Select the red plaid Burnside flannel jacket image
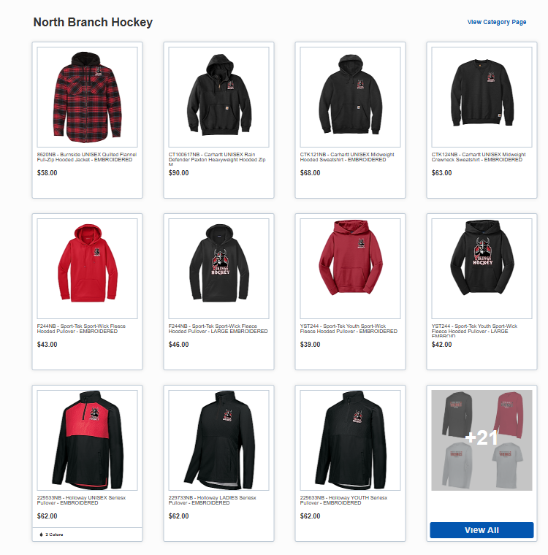Image resolution: width=548 pixels, height=555 pixels. coord(87,97)
